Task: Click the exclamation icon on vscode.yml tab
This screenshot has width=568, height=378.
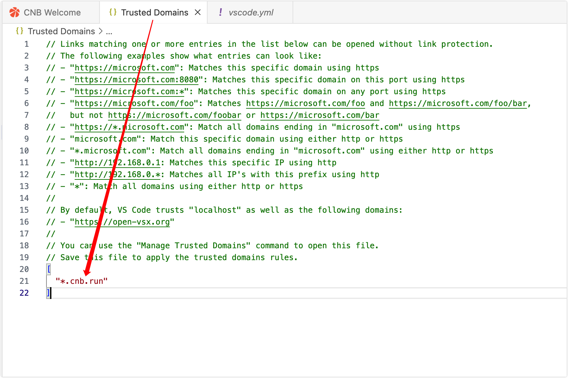Action: pos(220,13)
